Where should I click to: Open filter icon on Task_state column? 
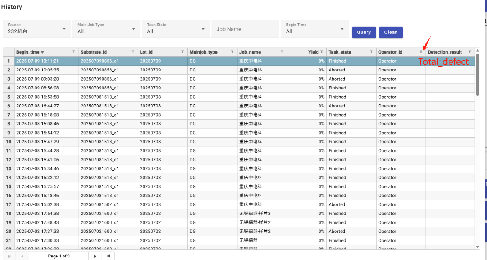[x=372, y=52]
